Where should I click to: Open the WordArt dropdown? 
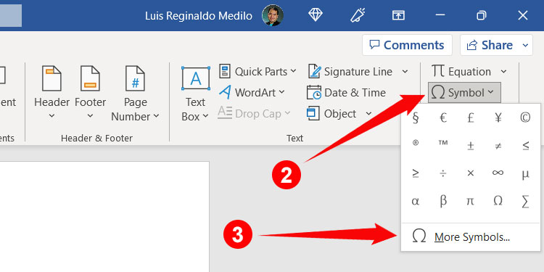tap(252, 93)
